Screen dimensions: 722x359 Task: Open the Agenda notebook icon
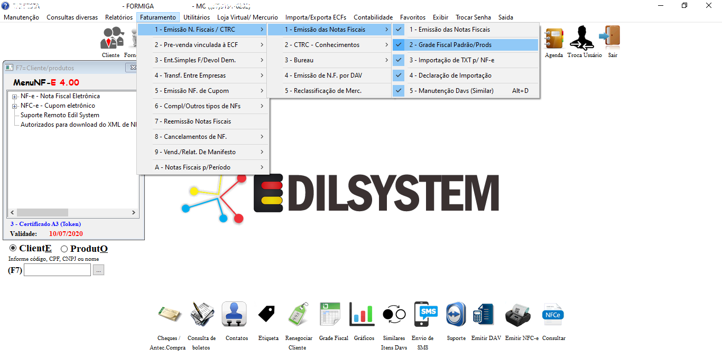pyautogui.click(x=554, y=39)
